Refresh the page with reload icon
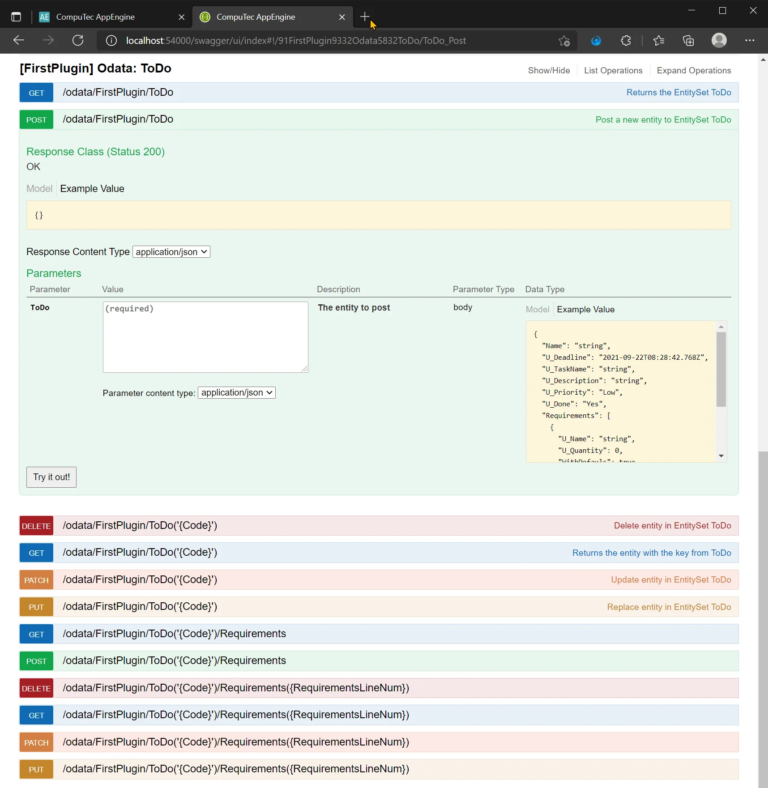 78,41
